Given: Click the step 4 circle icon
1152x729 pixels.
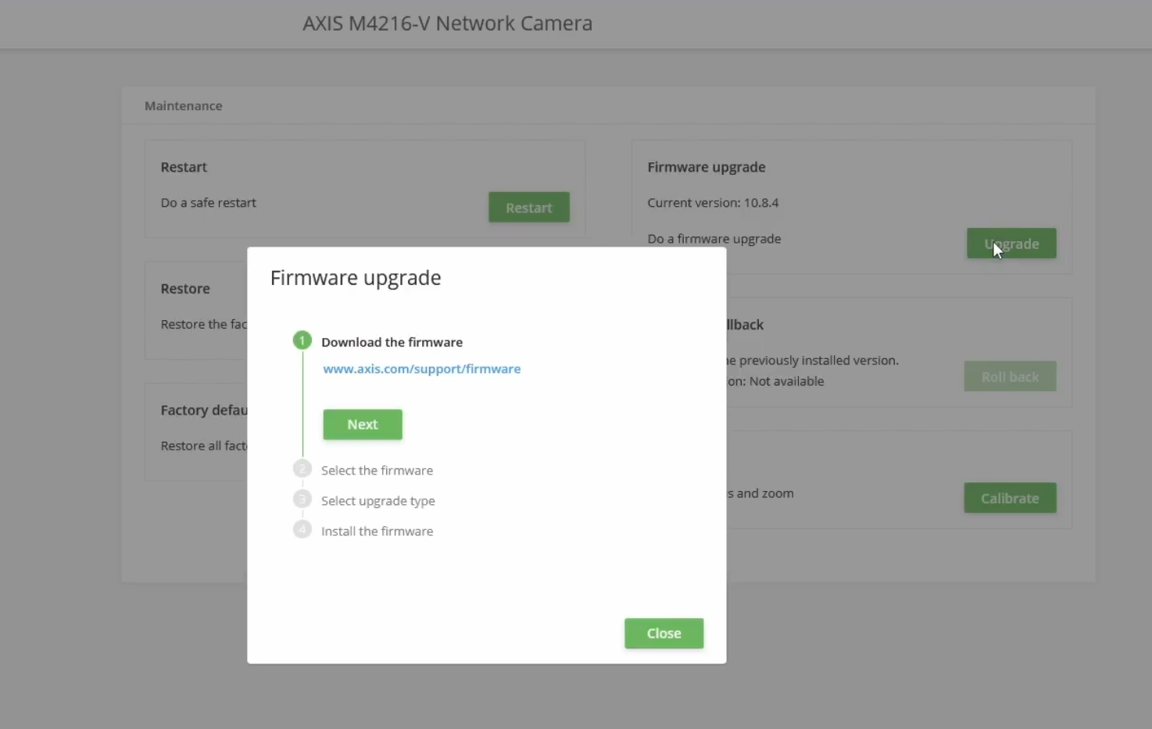Looking at the screenshot, I should tap(302, 529).
